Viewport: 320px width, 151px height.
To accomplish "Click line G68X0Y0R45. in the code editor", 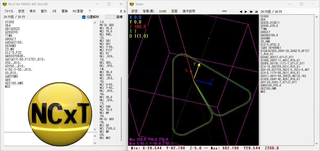I will tap(15, 56).
